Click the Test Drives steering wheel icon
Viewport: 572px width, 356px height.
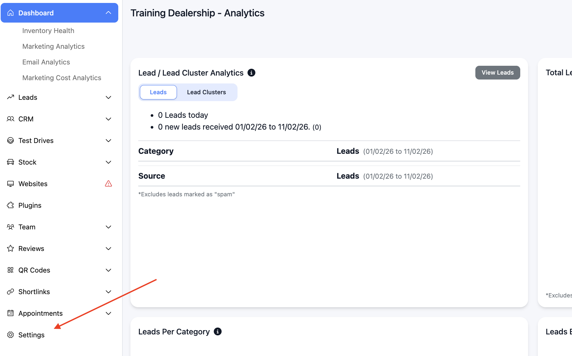click(x=10, y=140)
